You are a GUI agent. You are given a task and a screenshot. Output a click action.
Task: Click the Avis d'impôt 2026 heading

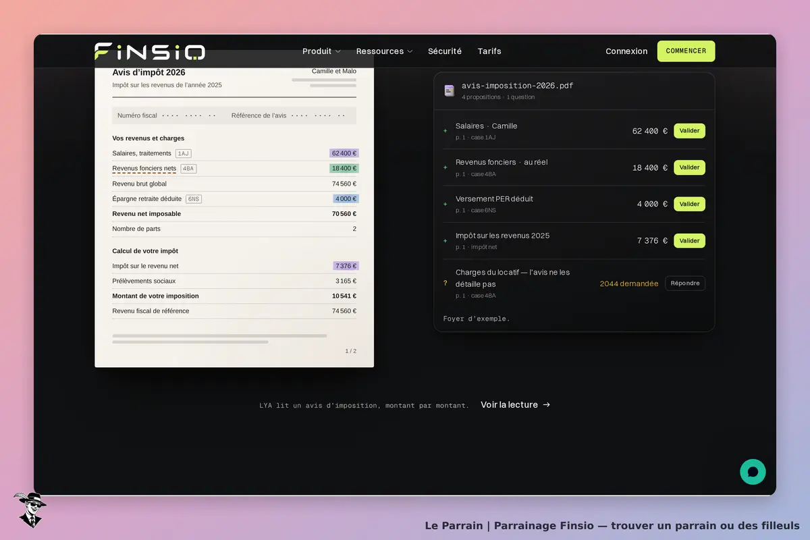tap(148, 72)
